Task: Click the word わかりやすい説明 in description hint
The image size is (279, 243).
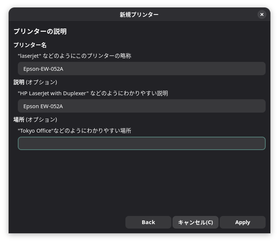Action: 146,93
